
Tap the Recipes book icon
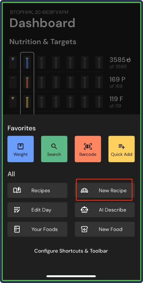(x=17, y=190)
